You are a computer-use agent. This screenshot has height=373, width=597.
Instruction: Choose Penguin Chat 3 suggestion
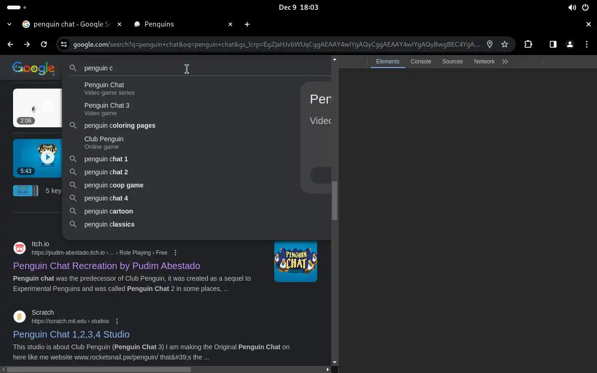click(196, 109)
